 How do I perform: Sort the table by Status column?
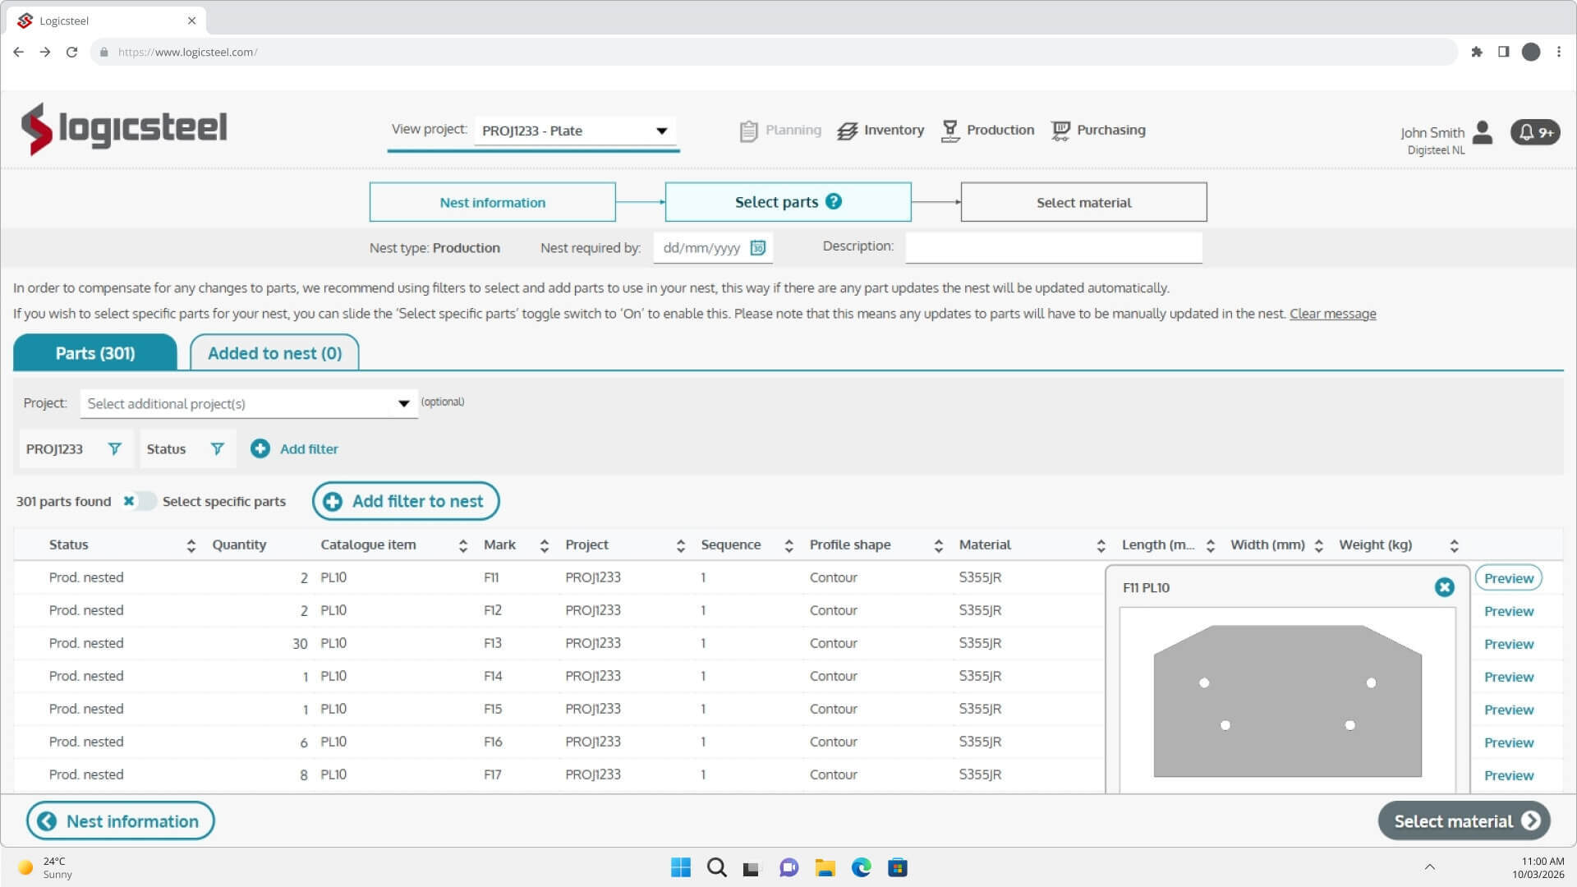point(191,545)
